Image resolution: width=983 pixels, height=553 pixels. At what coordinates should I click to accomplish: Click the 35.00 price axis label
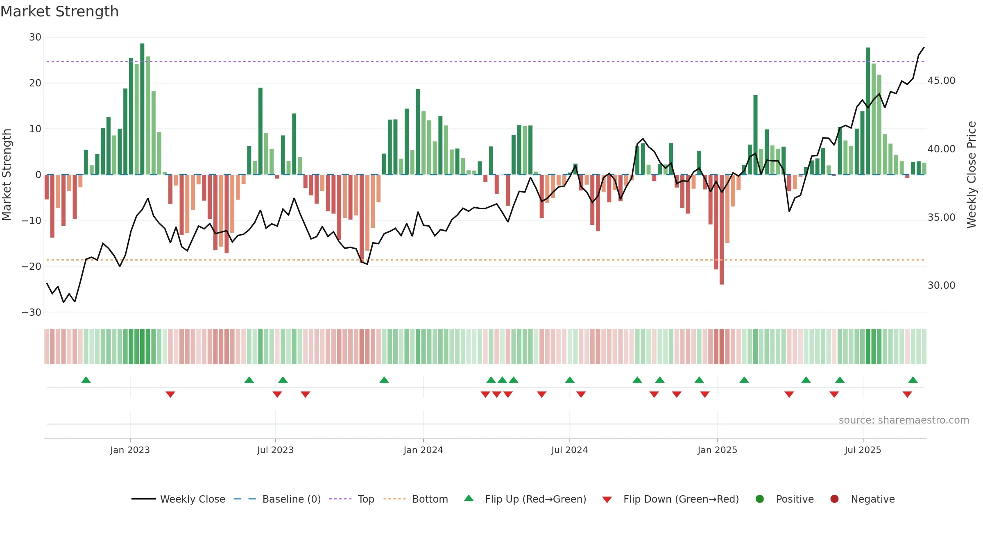[x=941, y=218]
